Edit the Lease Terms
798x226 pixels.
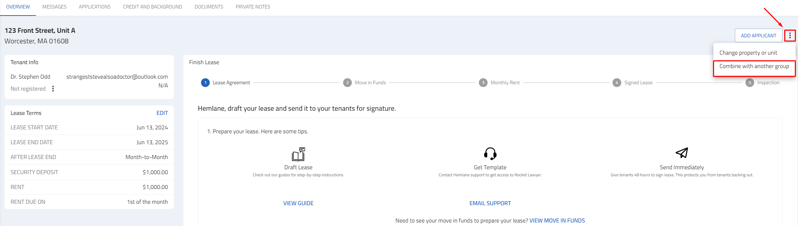click(162, 113)
